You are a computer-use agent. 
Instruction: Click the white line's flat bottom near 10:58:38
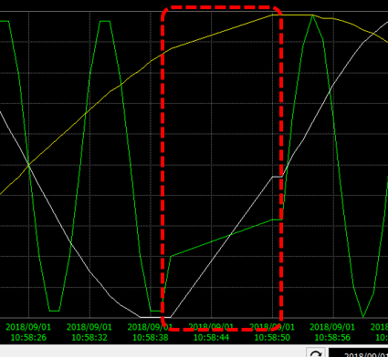[x=155, y=317]
